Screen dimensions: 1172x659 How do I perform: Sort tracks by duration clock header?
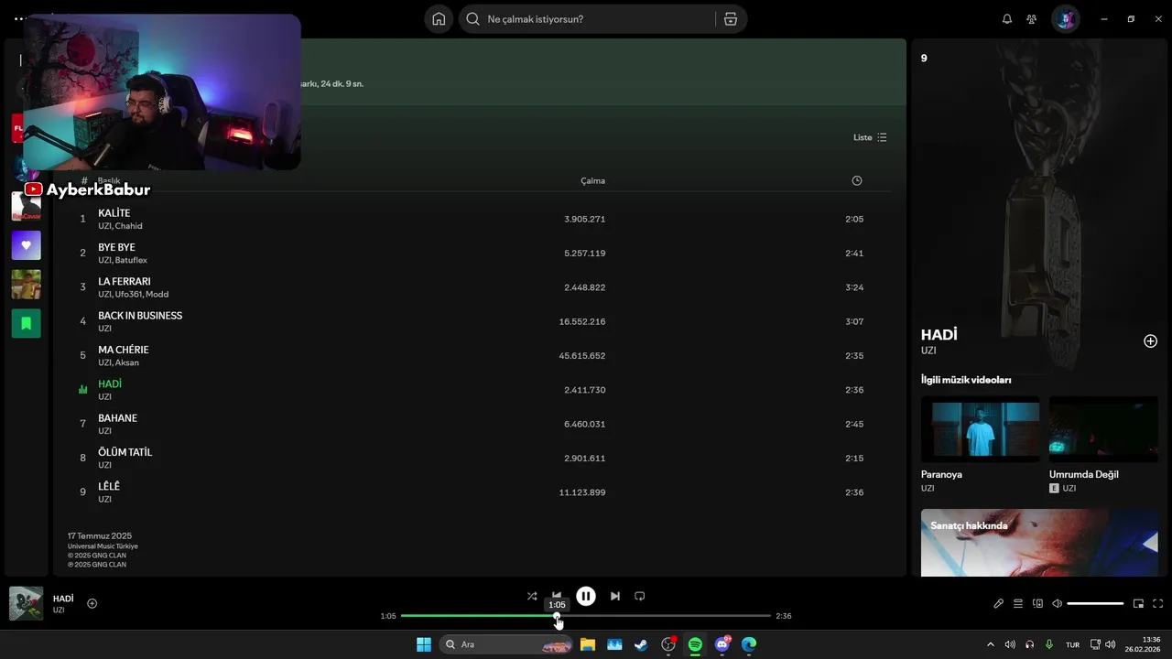click(x=857, y=180)
